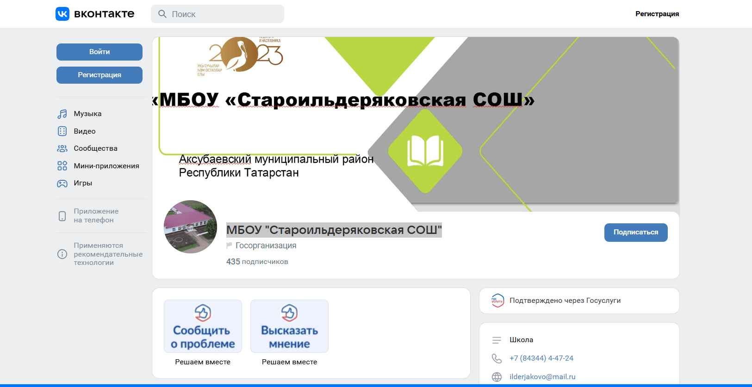This screenshot has height=387, width=752.
Task: Click the info icon for recommendation technologies
Action: tap(62, 254)
